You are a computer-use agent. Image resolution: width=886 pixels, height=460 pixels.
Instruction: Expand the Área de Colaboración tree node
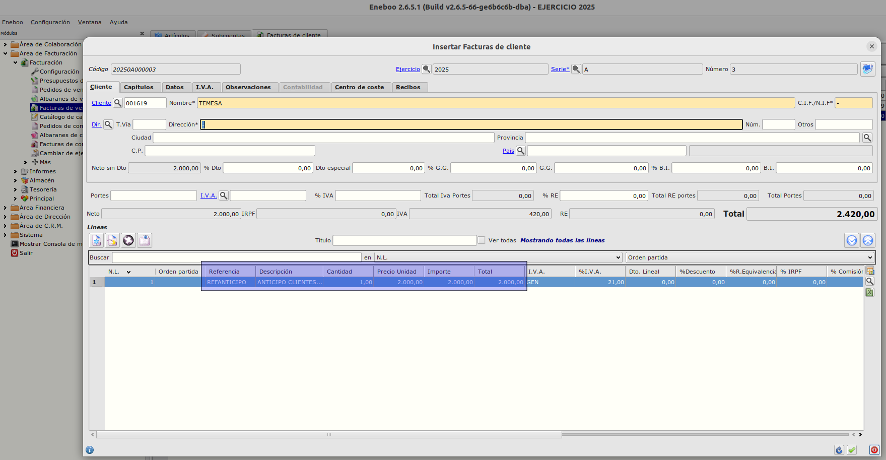click(5, 44)
